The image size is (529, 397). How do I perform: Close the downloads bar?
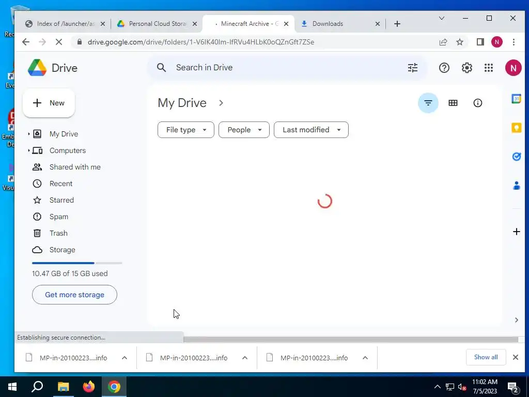click(515, 357)
